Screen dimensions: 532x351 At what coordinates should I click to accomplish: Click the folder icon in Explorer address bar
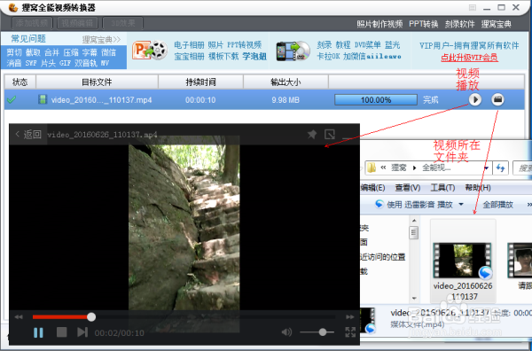coord(372,168)
